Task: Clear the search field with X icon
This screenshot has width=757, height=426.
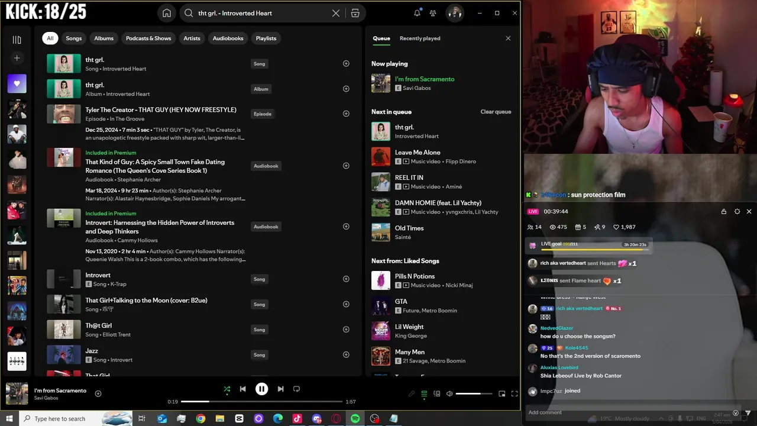Action: 336,13
